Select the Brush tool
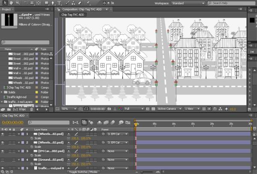Screen dimensions: 257x174 (68, 3)
